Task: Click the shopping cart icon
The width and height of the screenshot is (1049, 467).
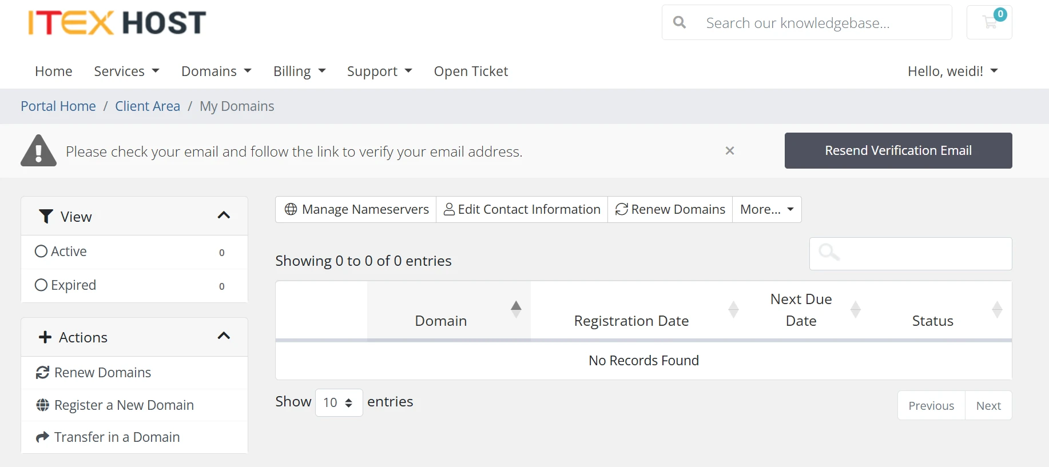Action: pos(989,23)
